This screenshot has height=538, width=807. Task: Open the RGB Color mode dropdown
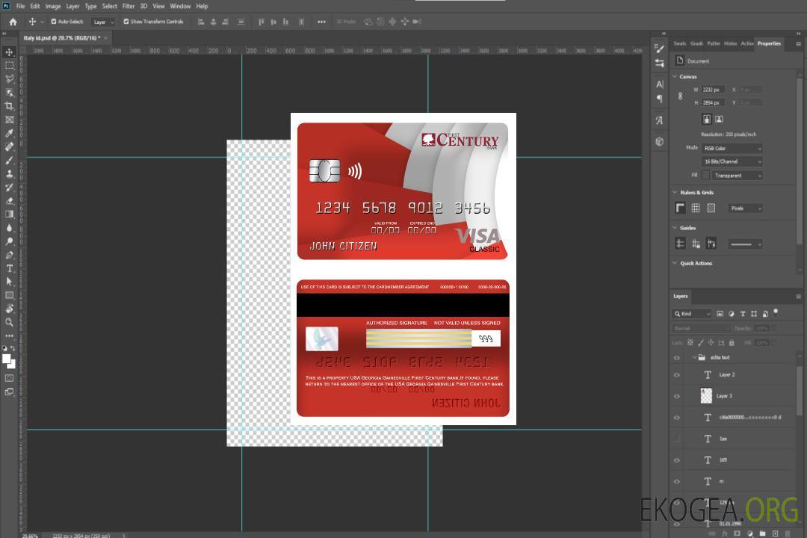tap(732, 149)
